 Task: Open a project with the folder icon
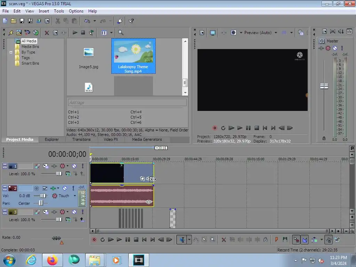point(14,21)
